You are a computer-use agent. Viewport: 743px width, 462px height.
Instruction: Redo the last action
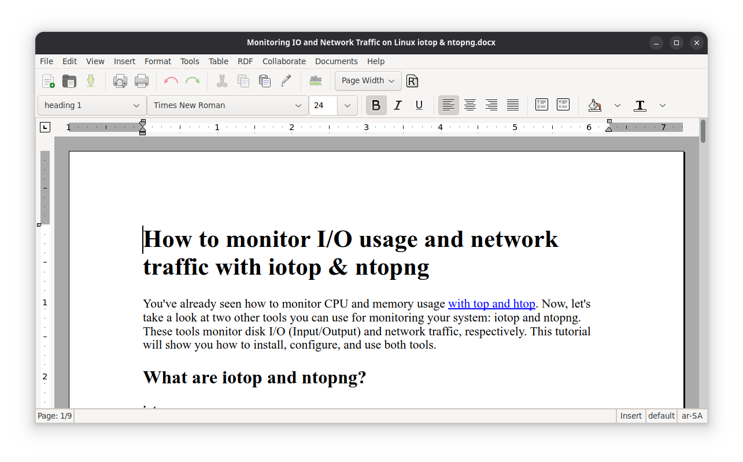(193, 81)
